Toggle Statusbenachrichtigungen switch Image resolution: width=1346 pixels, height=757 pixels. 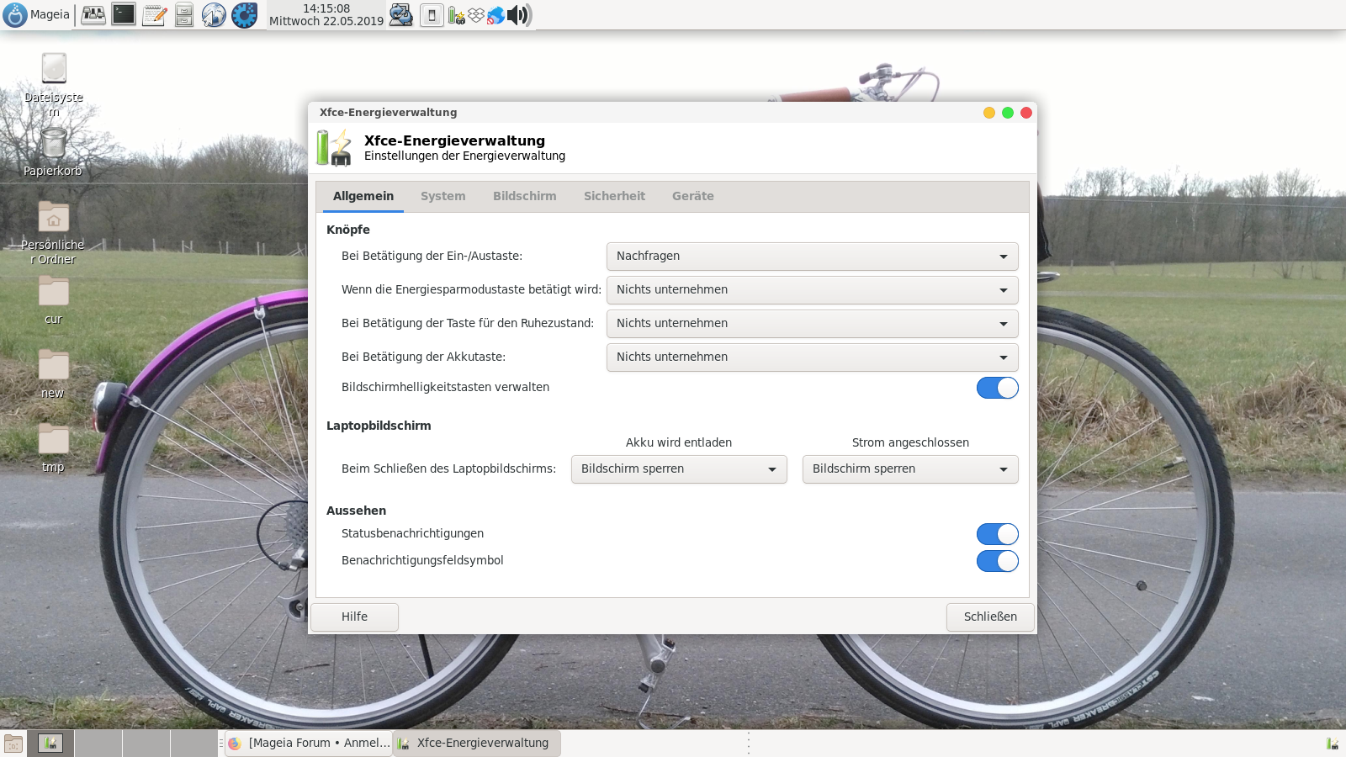click(x=998, y=534)
